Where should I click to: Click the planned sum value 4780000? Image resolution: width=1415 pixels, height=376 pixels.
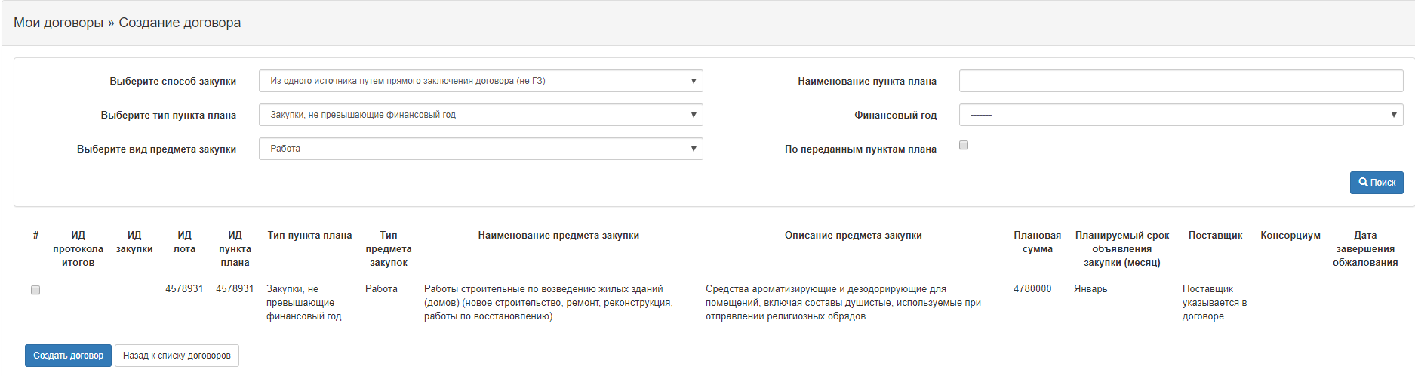click(1032, 289)
